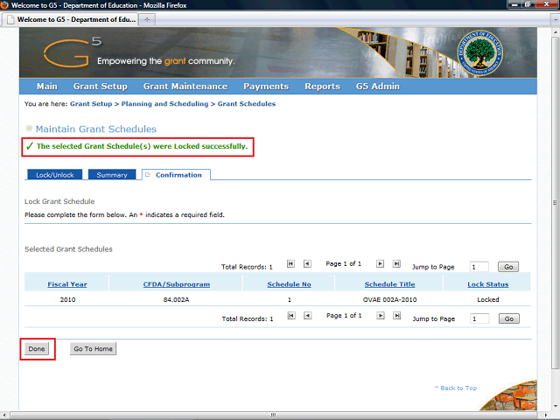Sort the table by CFDA/Subprogram
The image size is (560, 420).
coord(177,284)
